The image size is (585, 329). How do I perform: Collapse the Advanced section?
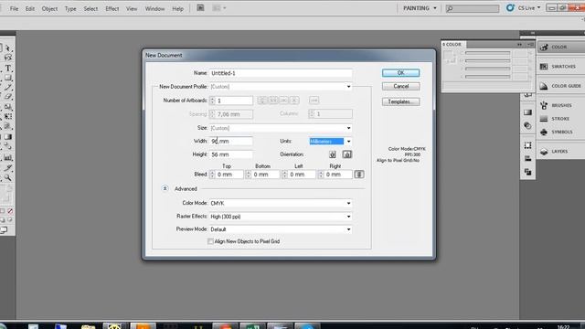[x=165, y=189]
